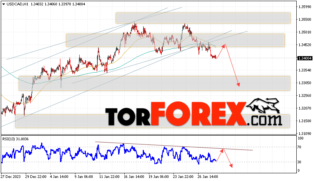
Task: Click the 4 Jan 14:00 time label
Action: [59, 177]
